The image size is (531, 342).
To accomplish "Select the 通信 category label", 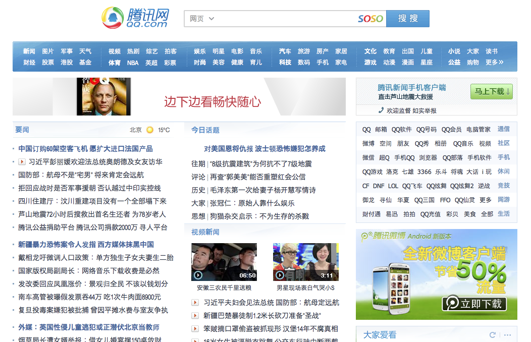I will [504, 129].
